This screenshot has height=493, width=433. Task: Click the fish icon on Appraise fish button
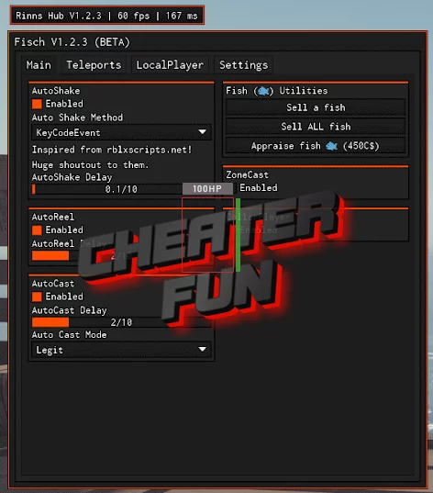[331, 146]
